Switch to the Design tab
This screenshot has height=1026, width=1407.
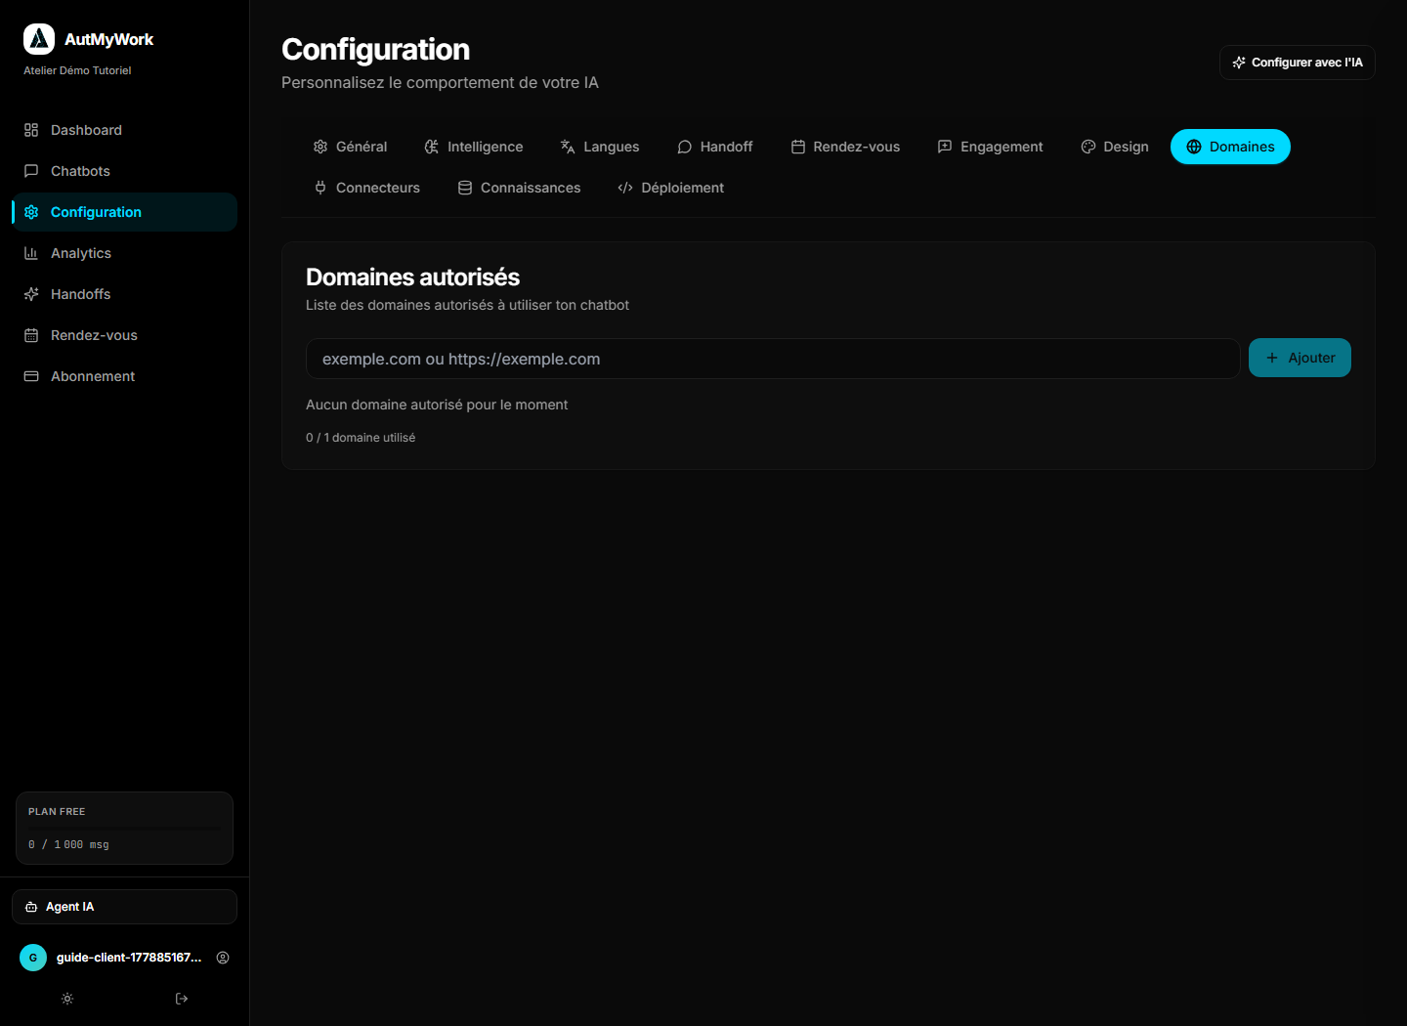(x=1115, y=147)
